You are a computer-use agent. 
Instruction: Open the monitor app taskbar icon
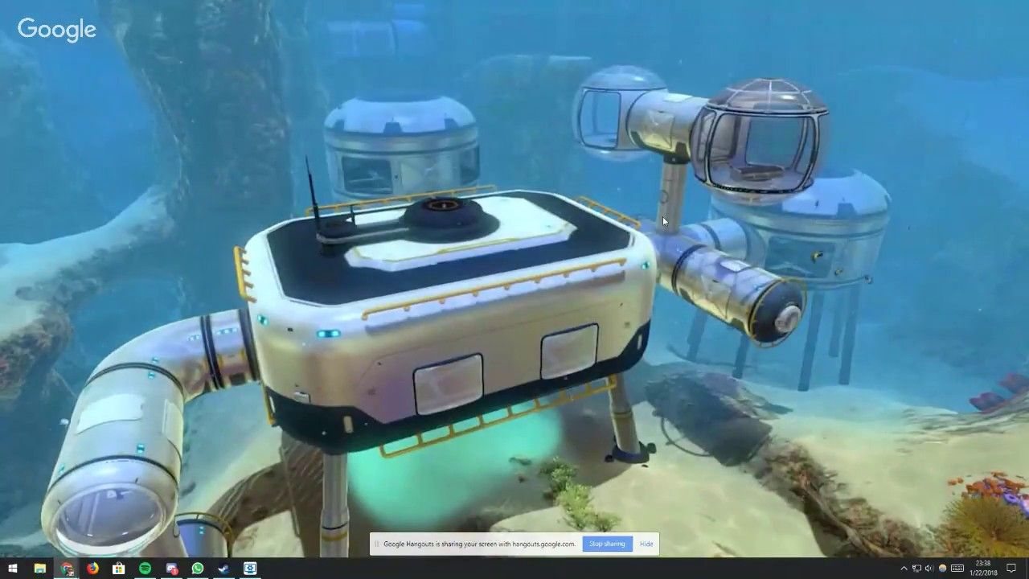coord(250,569)
